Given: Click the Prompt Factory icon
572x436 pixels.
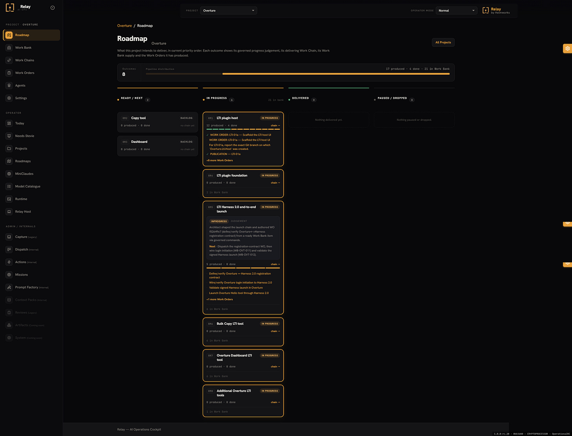Looking at the screenshot, I should (x=9, y=287).
